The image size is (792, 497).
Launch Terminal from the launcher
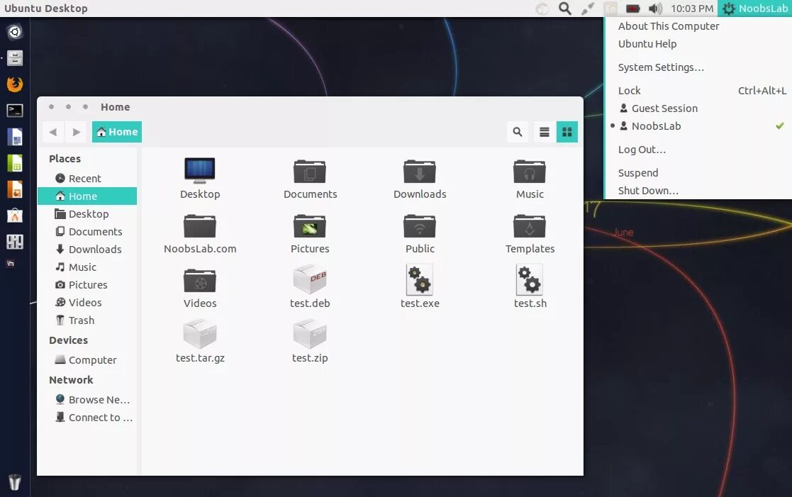[15, 111]
